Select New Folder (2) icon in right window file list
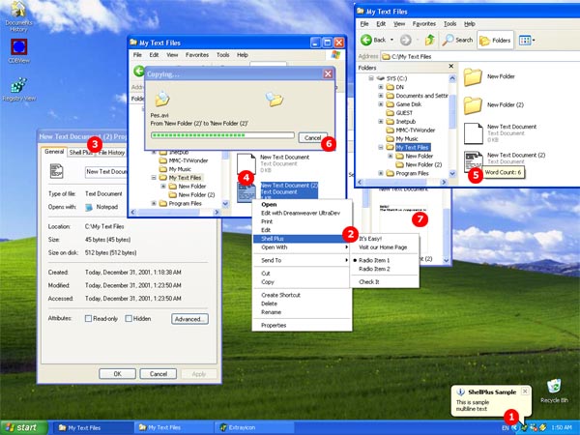This screenshot has width=580, height=435. pos(473,105)
